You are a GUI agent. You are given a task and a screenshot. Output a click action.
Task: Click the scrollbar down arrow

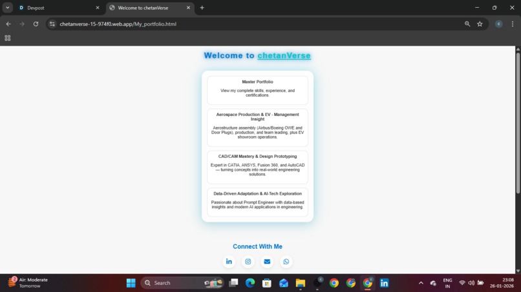pos(518,271)
